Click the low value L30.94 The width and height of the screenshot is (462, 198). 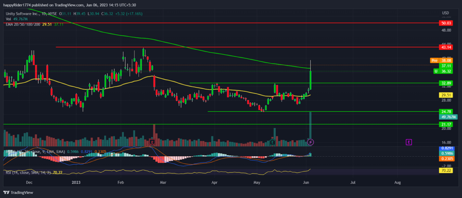(94, 14)
